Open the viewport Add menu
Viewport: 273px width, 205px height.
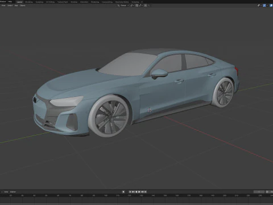pyautogui.click(x=16, y=6)
